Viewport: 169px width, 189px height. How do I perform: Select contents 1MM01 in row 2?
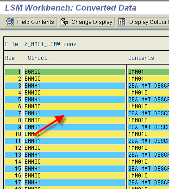pyautogui.click(x=149, y=79)
